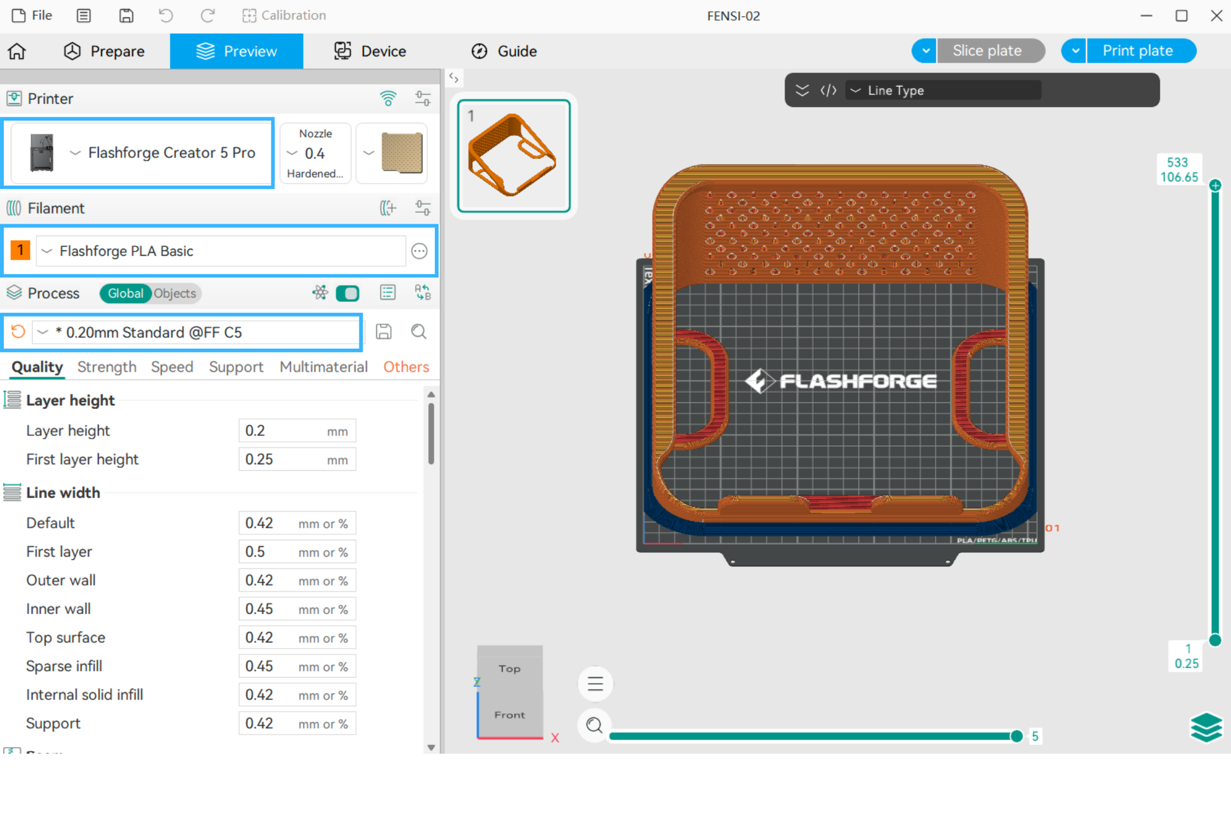The height and width of the screenshot is (821, 1231).
Task: Click the First layer height value field
Action: pyautogui.click(x=297, y=459)
